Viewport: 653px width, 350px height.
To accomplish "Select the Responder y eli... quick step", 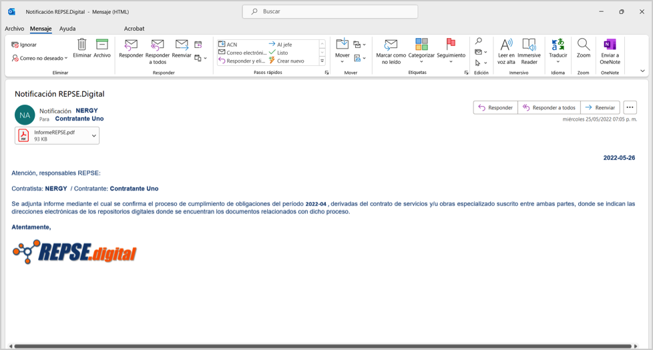I will coord(242,61).
